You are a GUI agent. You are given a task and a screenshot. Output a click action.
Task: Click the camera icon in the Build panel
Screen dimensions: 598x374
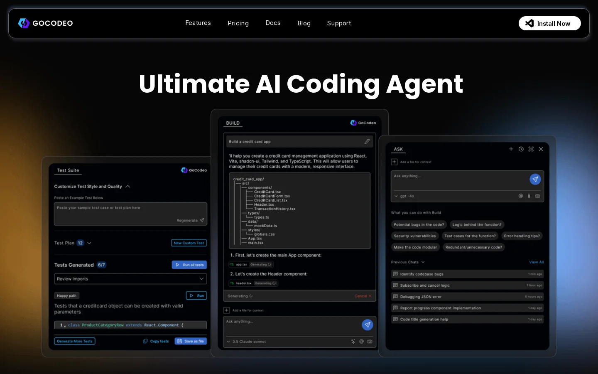[x=370, y=342]
